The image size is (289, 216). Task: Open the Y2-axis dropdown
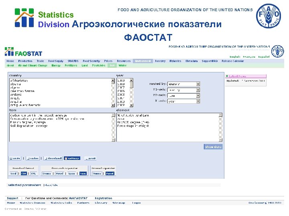point(183,96)
